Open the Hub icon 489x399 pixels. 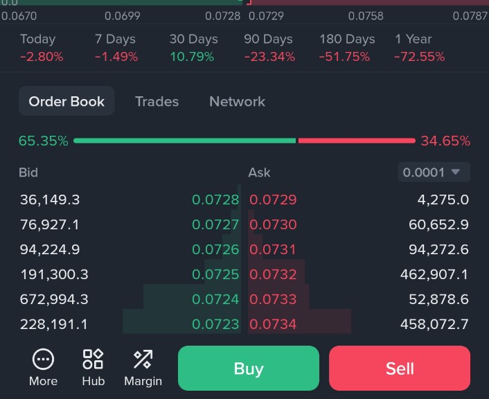click(93, 360)
